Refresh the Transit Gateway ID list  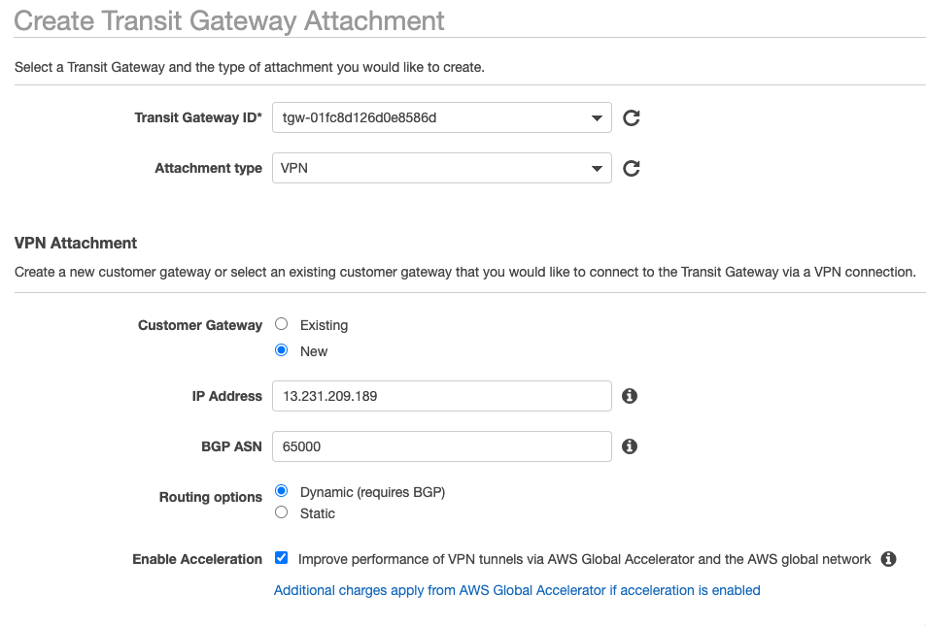pyautogui.click(x=632, y=118)
